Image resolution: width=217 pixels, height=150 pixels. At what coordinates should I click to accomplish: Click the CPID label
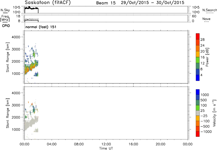(6, 26)
